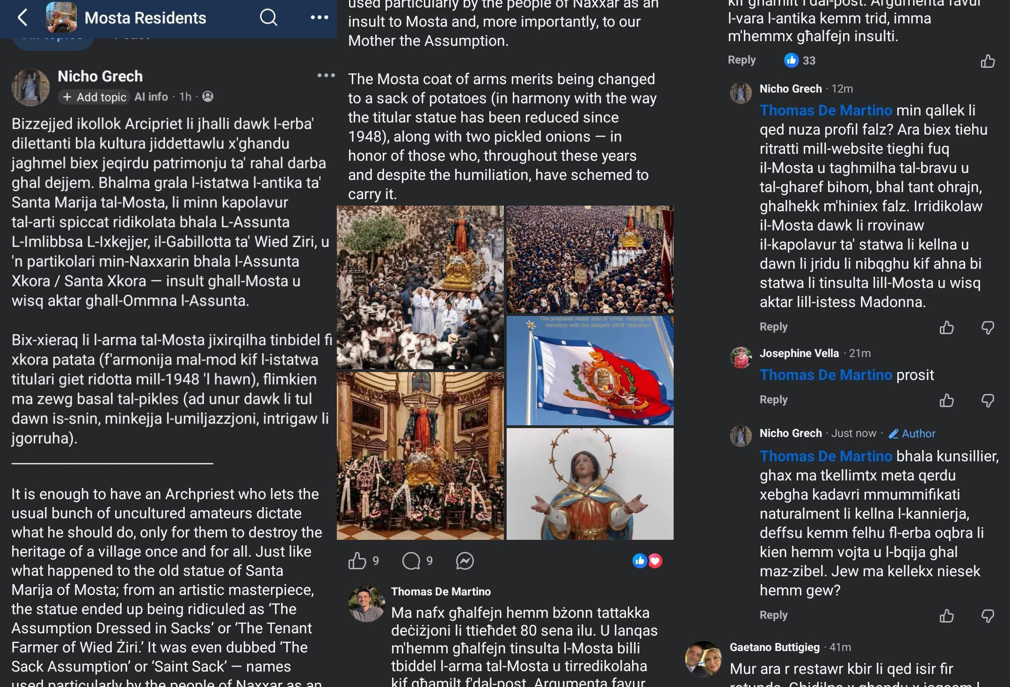Open group options three-dot menu

pos(320,18)
